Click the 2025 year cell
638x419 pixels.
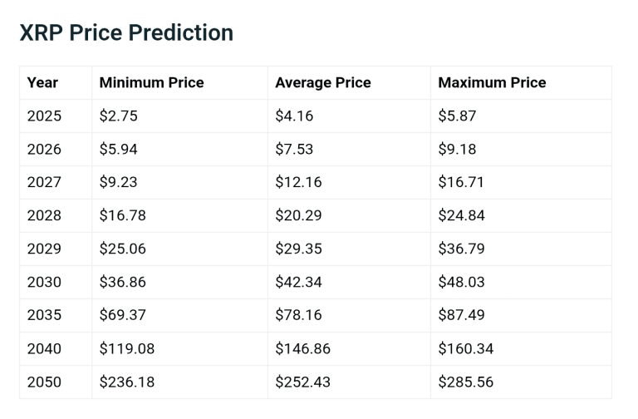pyautogui.click(x=44, y=116)
